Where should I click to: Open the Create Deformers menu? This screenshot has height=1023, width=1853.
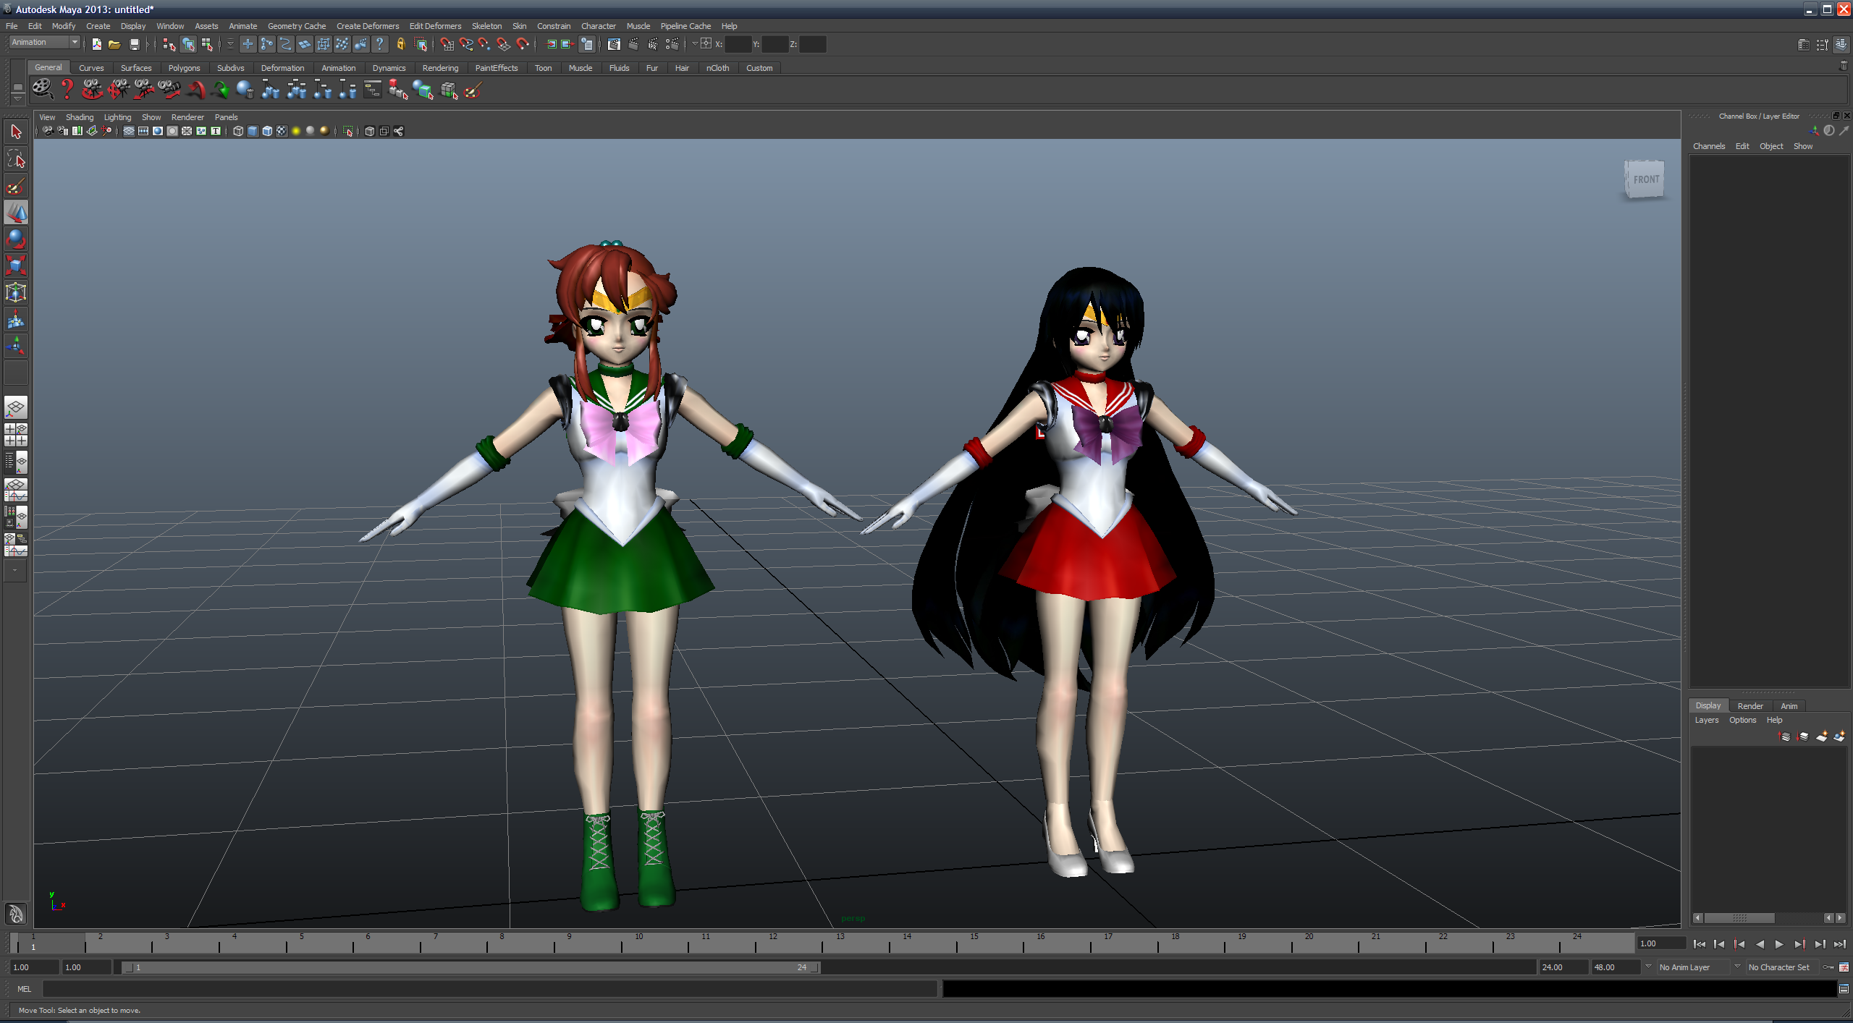(368, 26)
